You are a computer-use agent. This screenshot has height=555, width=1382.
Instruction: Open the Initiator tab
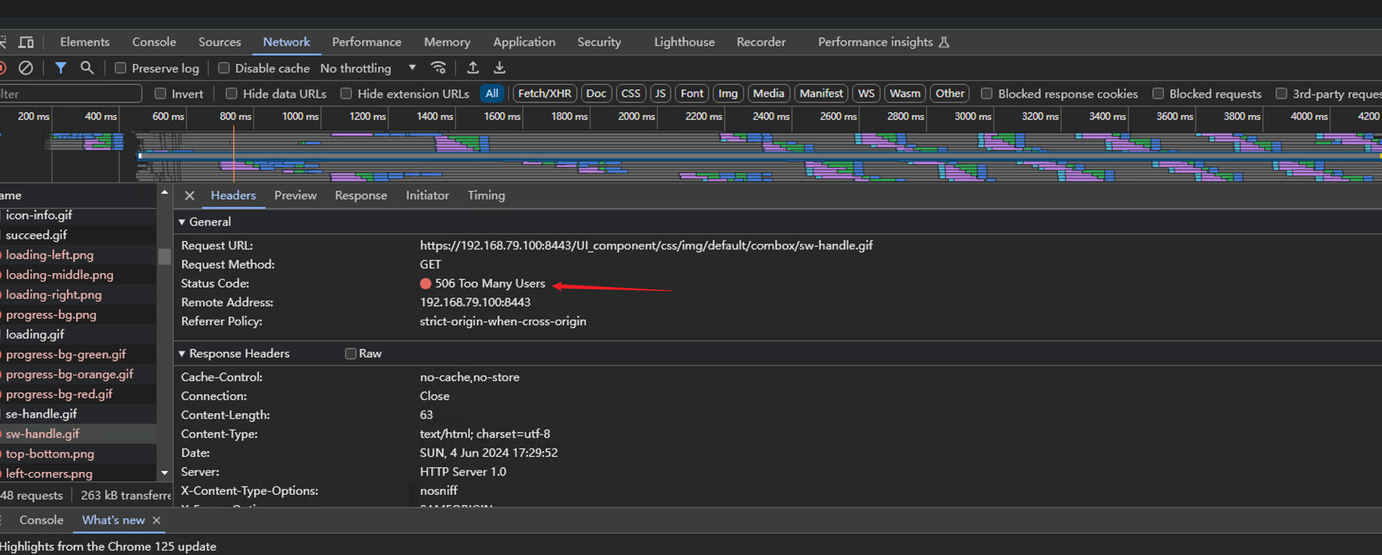pyautogui.click(x=427, y=195)
